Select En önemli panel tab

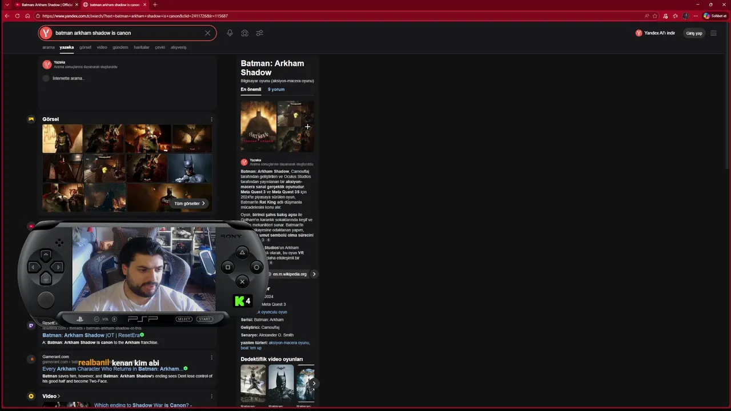tap(251, 90)
